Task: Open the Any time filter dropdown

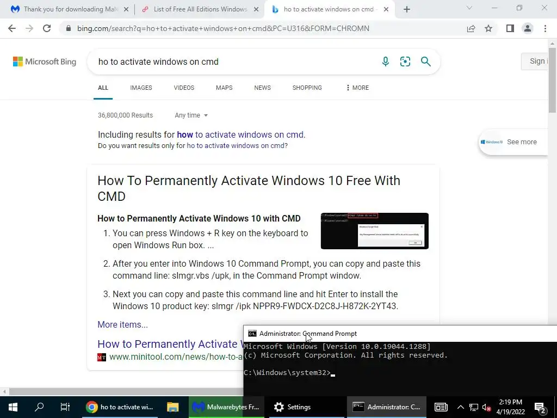Action: coord(191,115)
